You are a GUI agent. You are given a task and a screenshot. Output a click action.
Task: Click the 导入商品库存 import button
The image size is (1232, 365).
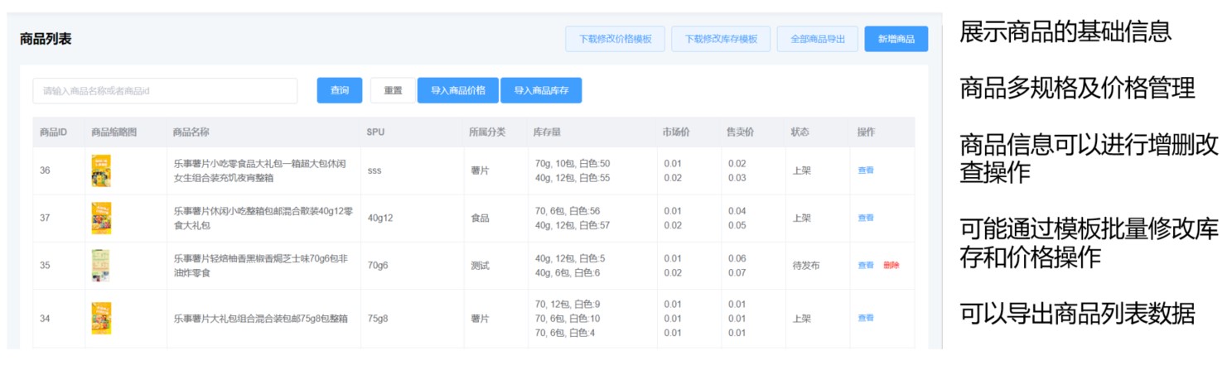pyautogui.click(x=541, y=91)
